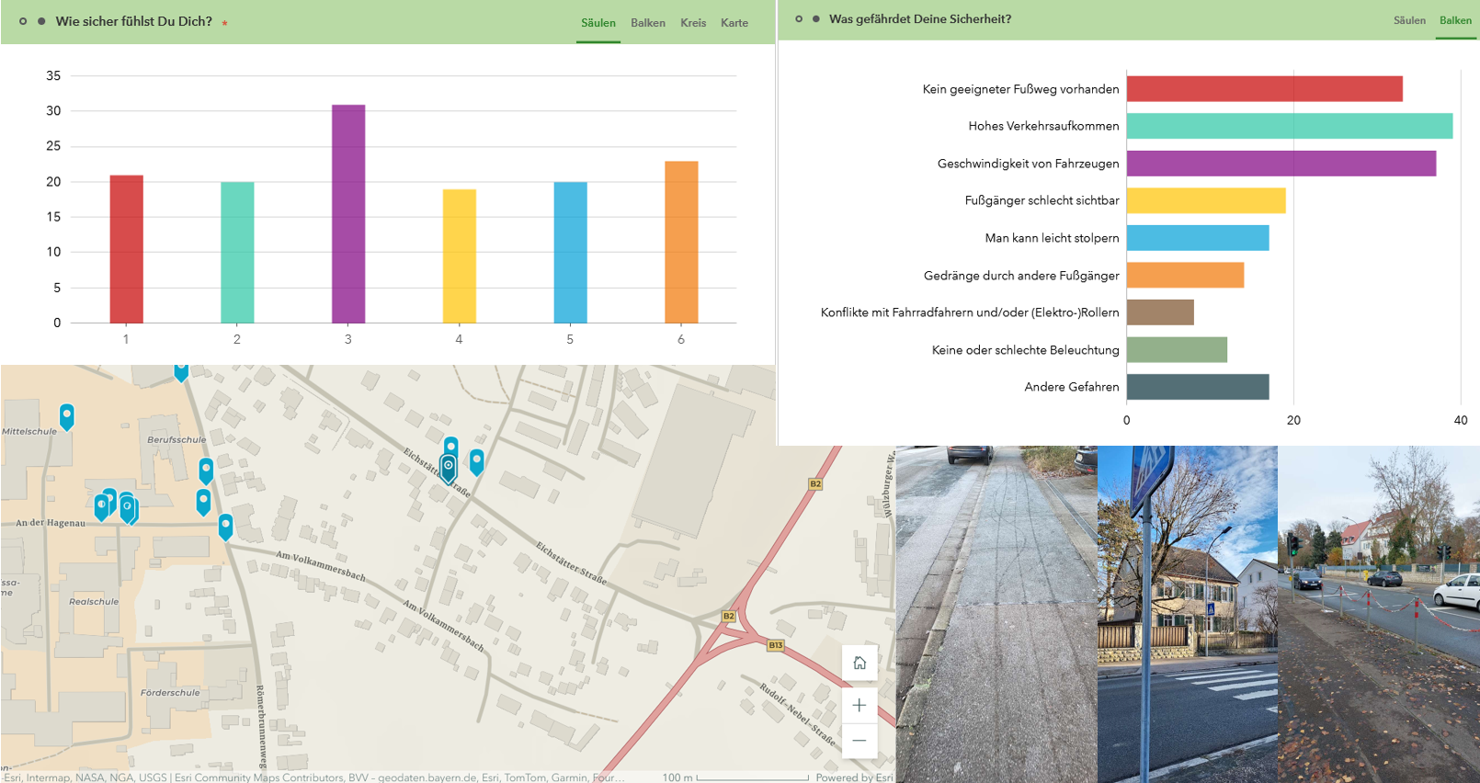
Task: Click the purple 'Geschwindigkeit von Fahrzeugen' bar
Action: [1281, 164]
